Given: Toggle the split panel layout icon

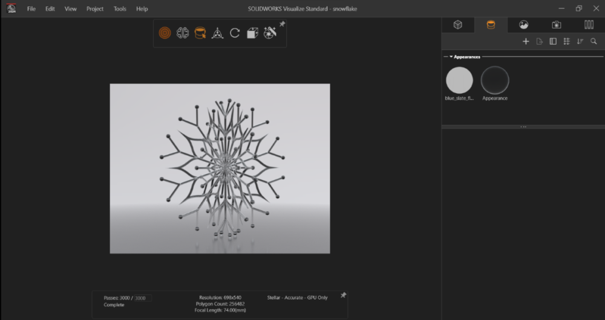Looking at the screenshot, I should coord(552,41).
